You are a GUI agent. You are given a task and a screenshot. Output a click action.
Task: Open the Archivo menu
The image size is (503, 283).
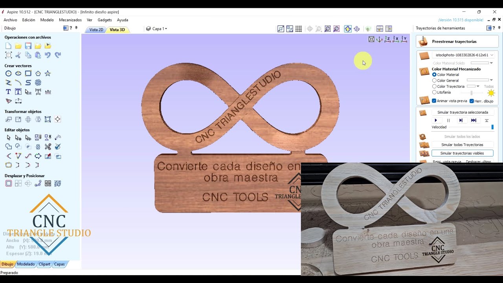[11, 20]
